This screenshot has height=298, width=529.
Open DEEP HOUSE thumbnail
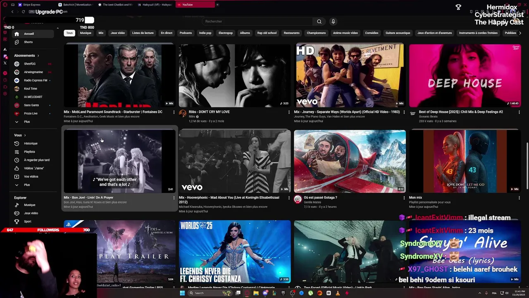(465, 75)
